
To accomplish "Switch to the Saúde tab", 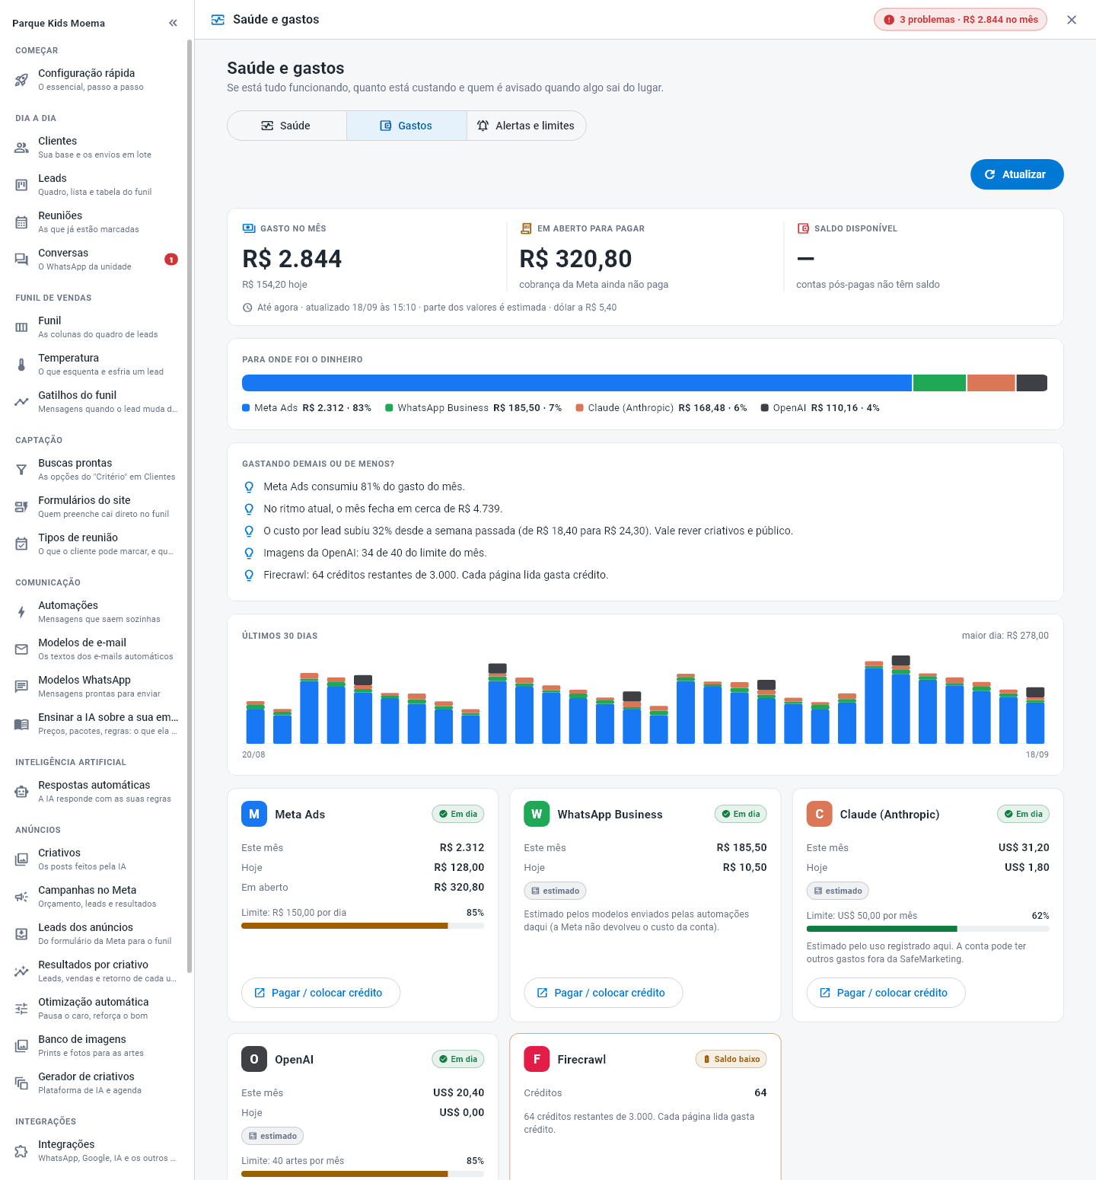I will point(287,126).
